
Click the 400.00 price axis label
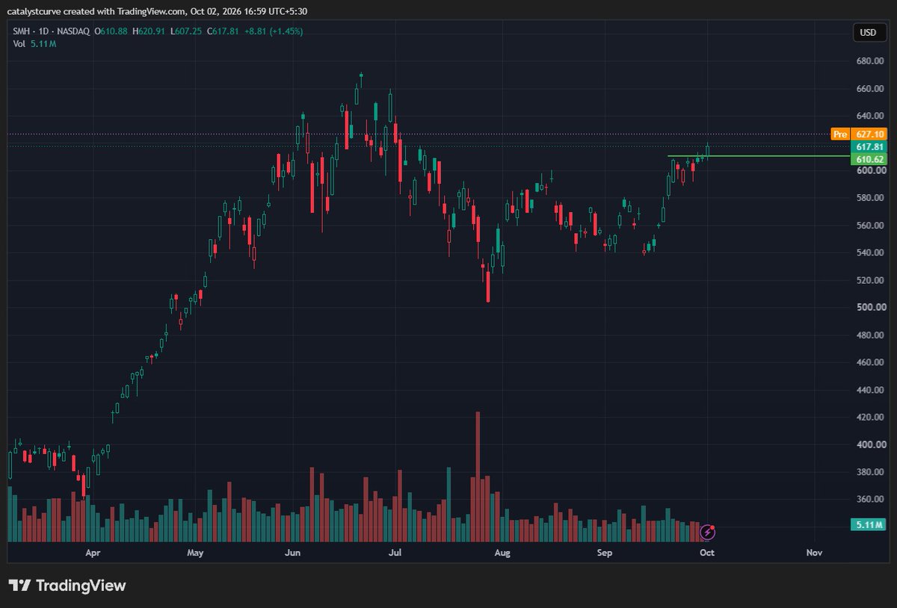coord(871,444)
